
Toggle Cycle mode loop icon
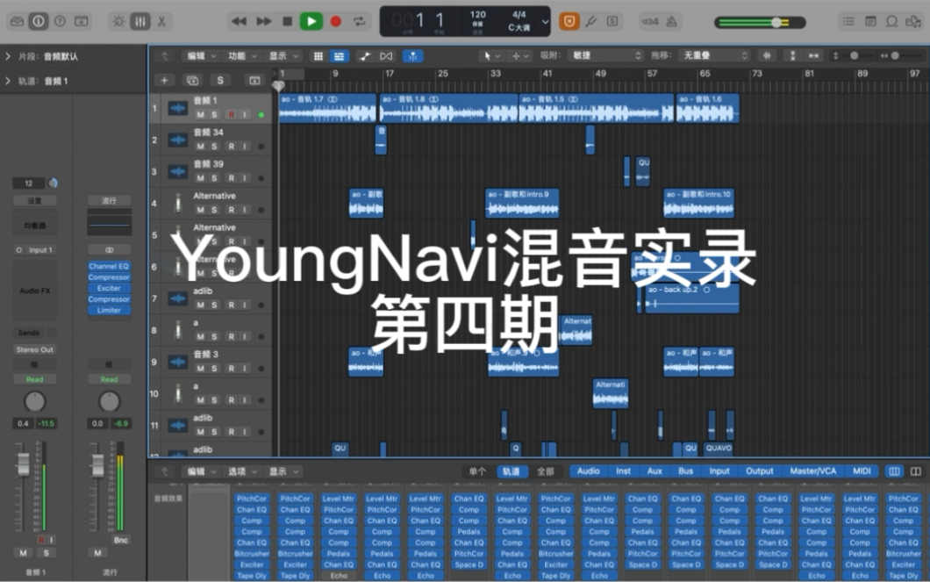click(360, 21)
